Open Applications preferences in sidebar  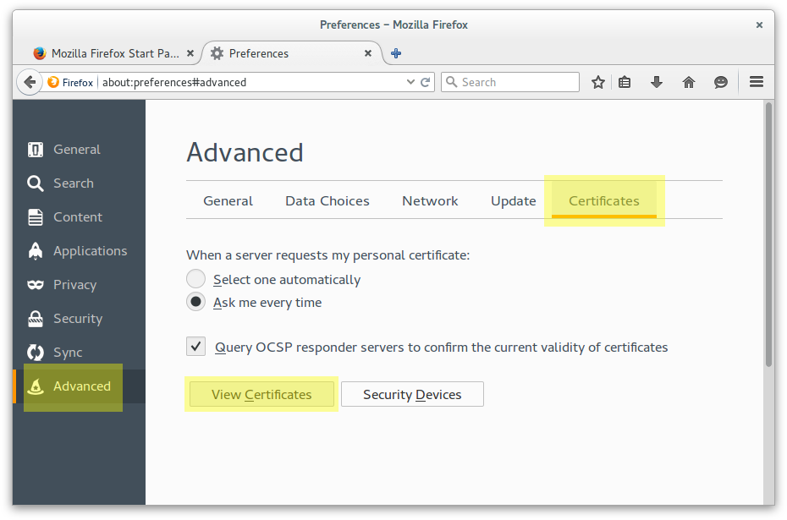(x=80, y=251)
